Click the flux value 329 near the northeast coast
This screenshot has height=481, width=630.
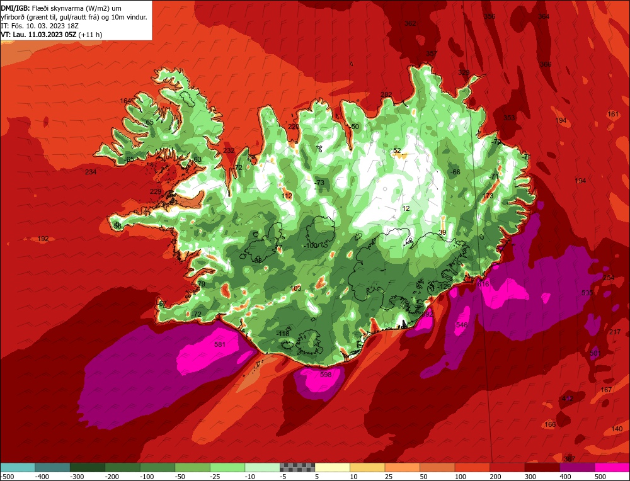464,72
